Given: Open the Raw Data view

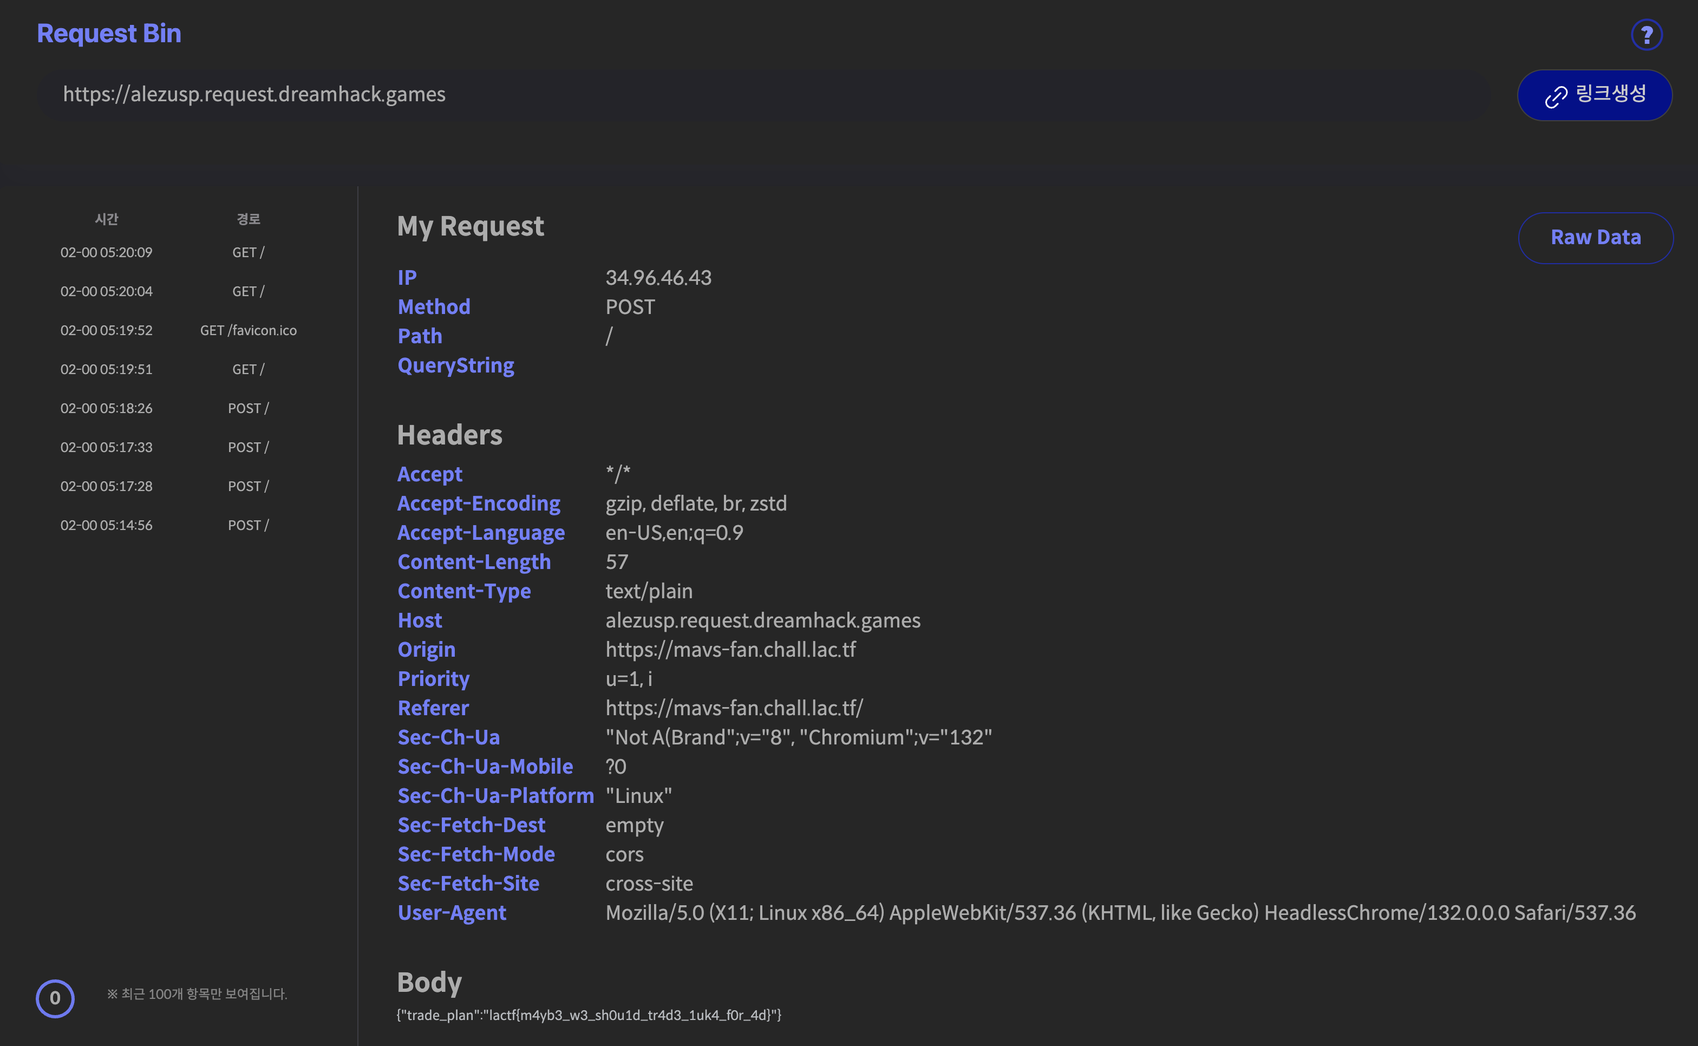Looking at the screenshot, I should 1595,237.
